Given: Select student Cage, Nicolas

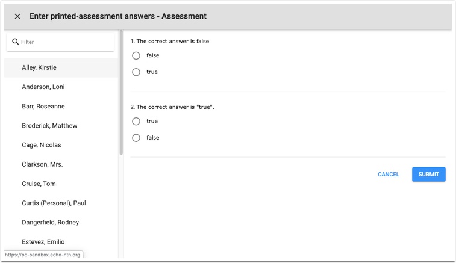Looking at the screenshot, I should 42,145.
